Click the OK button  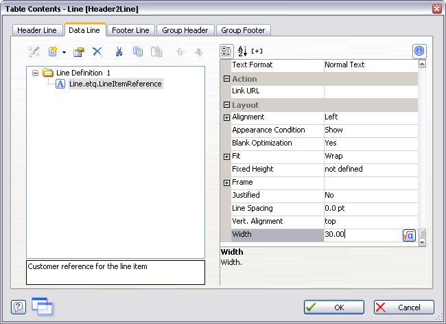click(x=334, y=308)
